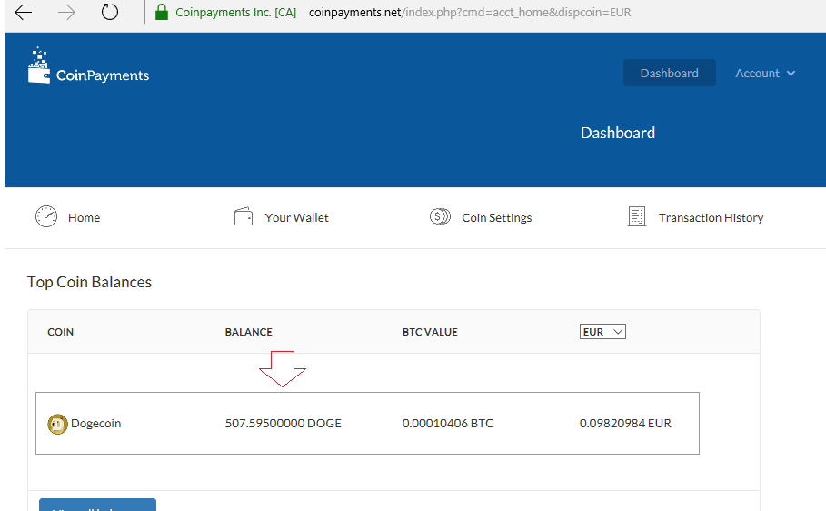The image size is (826, 511).
Task: Click the Coin Settings coins icon
Action: pos(440,216)
